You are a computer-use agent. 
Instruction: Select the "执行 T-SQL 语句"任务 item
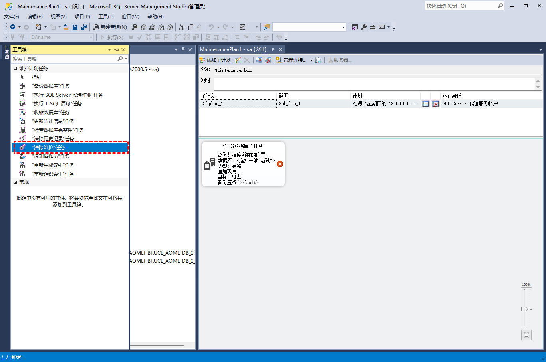point(70,104)
